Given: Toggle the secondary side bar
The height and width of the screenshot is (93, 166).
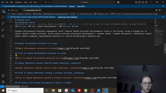Looking at the screenshot, I should click(146, 2).
